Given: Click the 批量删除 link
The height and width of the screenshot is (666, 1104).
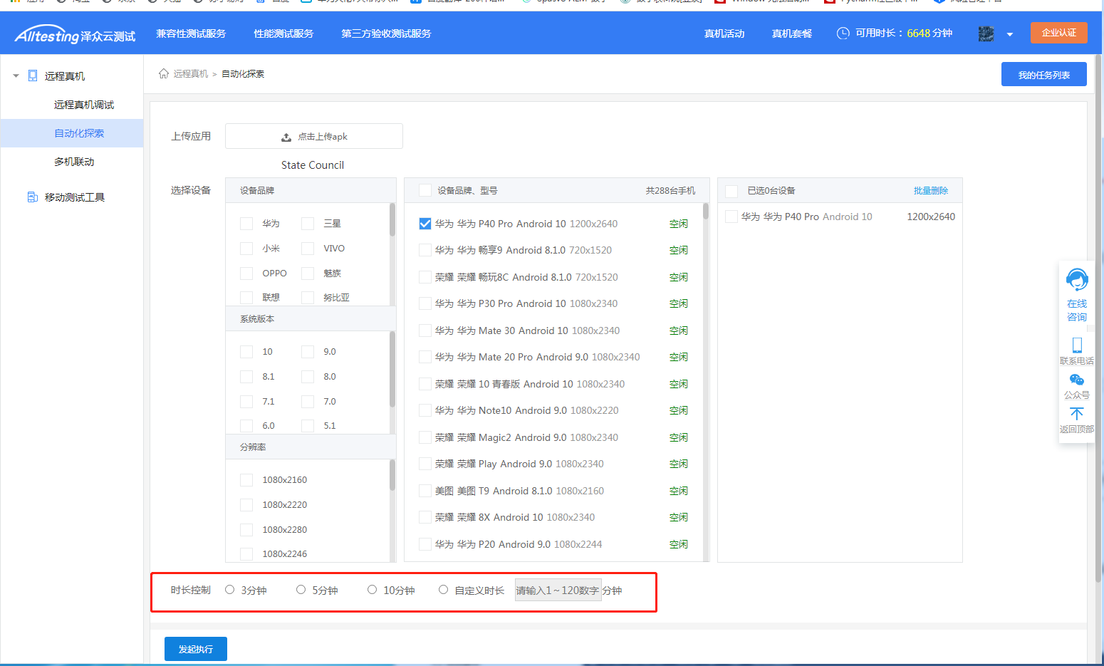Looking at the screenshot, I should (x=930, y=191).
